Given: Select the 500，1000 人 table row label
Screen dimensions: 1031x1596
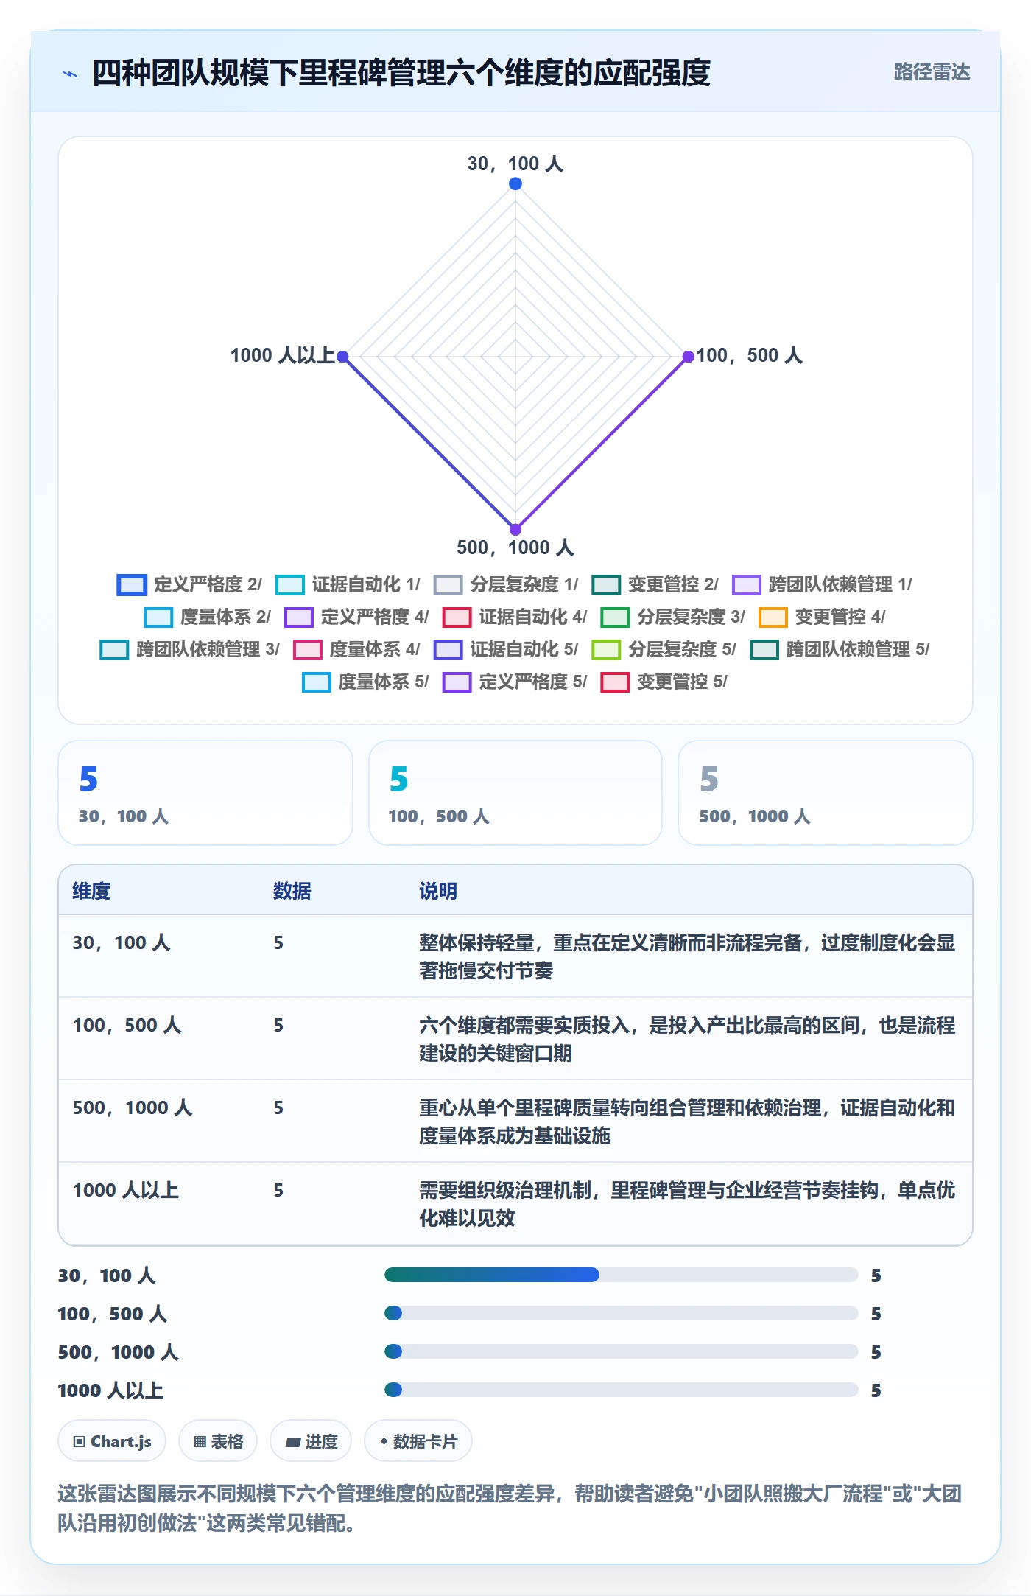Looking at the screenshot, I should click(133, 1107).
